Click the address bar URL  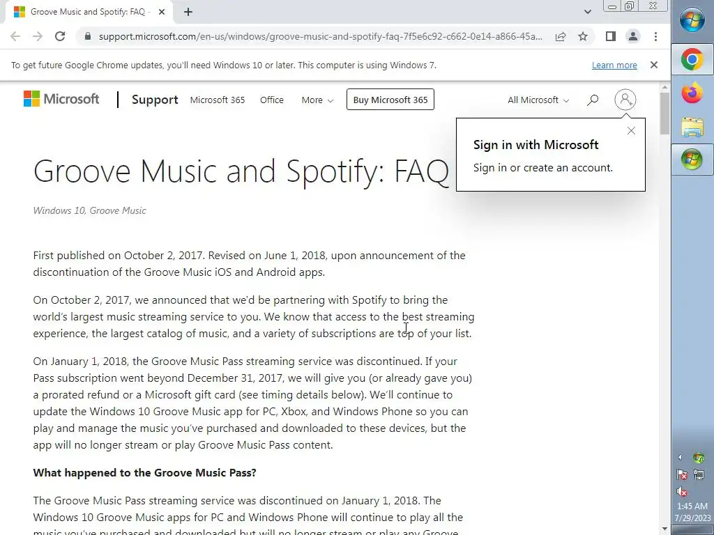tap(320, 36)
